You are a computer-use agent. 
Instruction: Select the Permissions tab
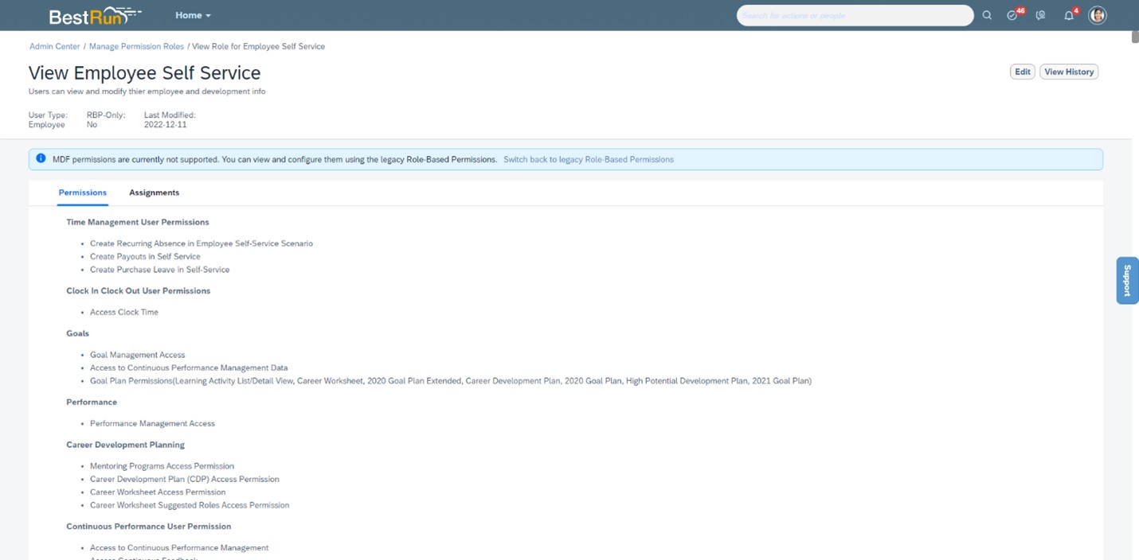tap(83, 192)
